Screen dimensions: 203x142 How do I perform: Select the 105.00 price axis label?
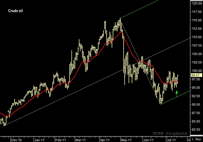point(197,54)
